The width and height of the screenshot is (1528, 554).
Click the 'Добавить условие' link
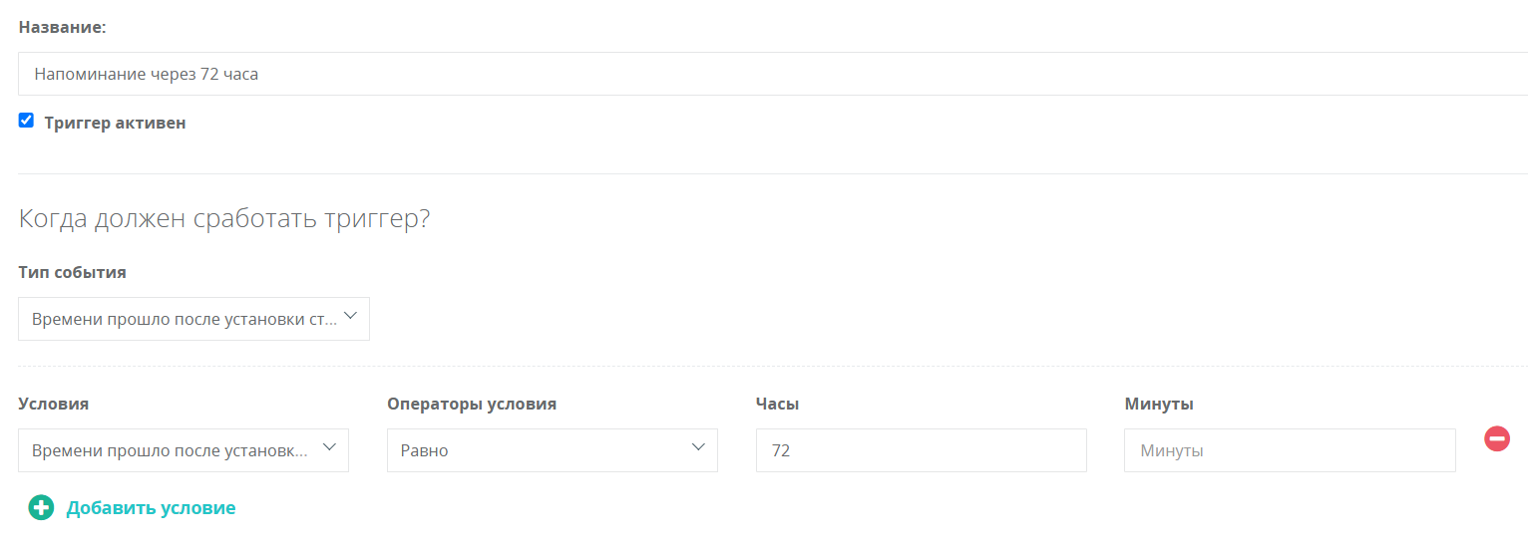tap(151, 508)
